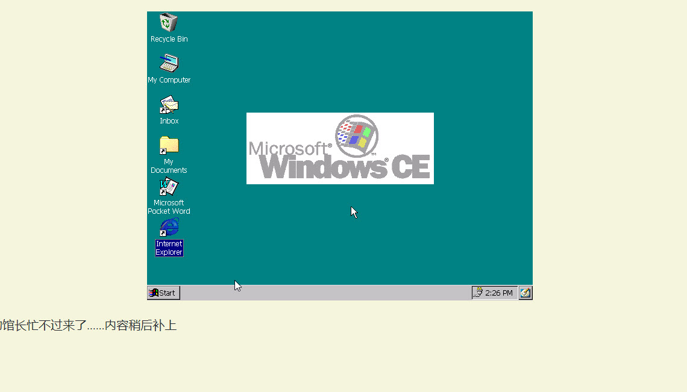
Task: Open the Start menu button
Action: click(x=163, y=293)
